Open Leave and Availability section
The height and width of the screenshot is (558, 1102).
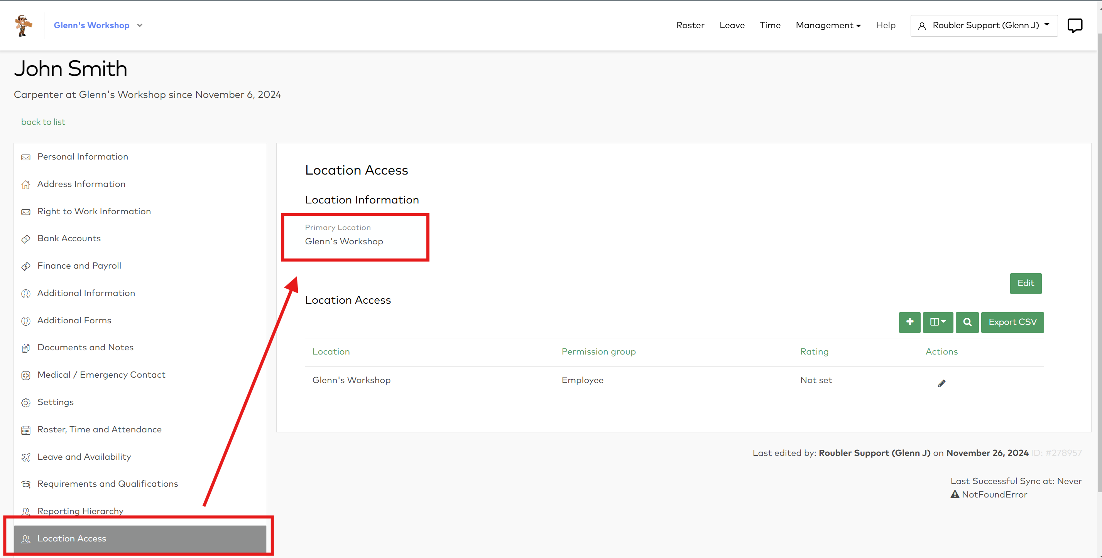pos(84,457)
